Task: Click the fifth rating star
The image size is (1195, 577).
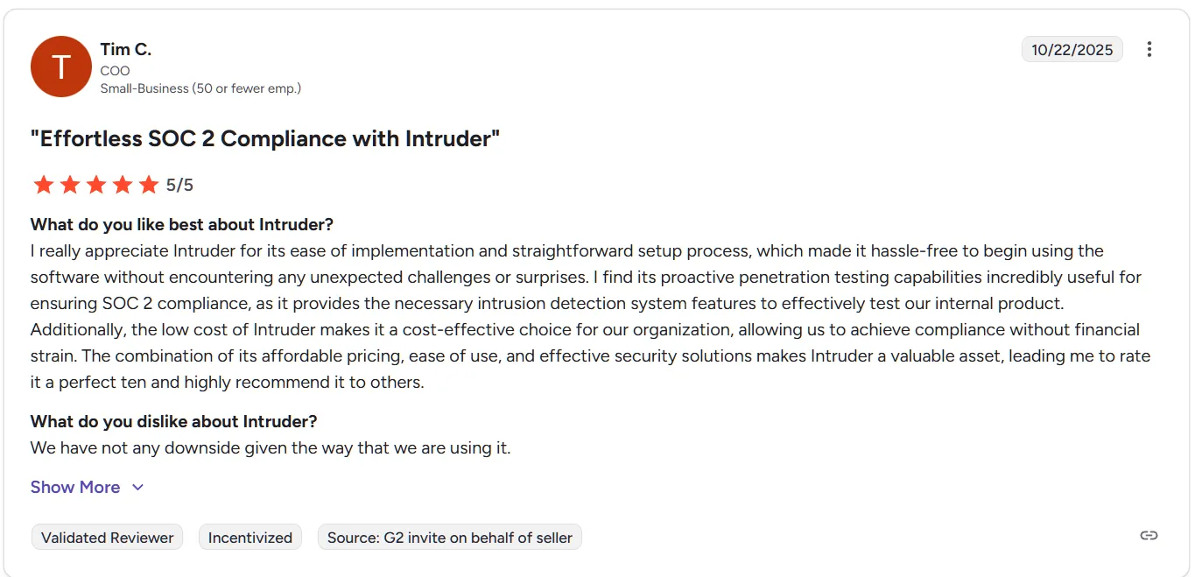Action: click(149, 185)
